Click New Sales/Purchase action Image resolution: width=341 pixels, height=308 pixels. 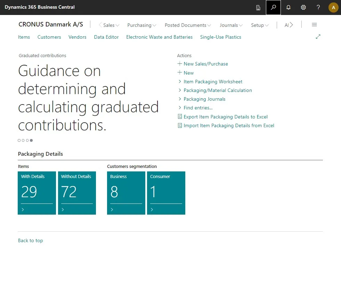206,64
